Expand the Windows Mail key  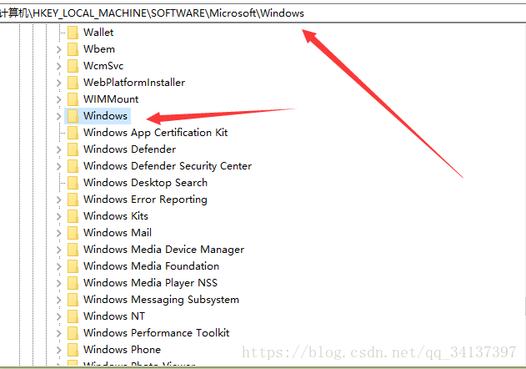click(59, 233)
